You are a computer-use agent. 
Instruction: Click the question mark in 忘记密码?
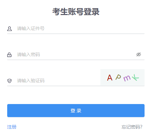pos(141,127)
